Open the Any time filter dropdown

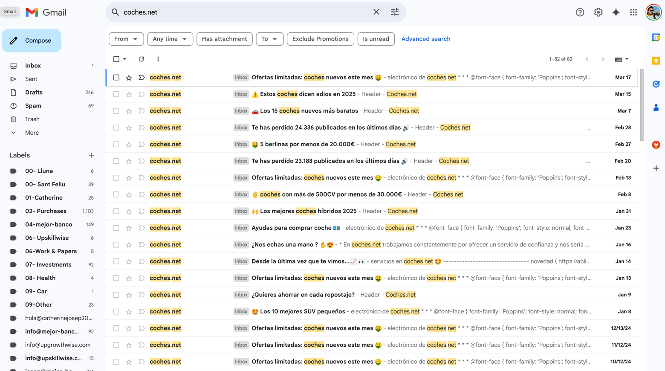[x=170, y=39]
